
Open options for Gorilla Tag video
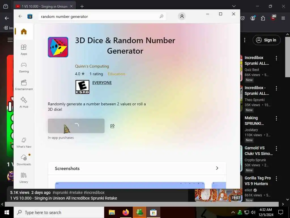click(276, 179)
